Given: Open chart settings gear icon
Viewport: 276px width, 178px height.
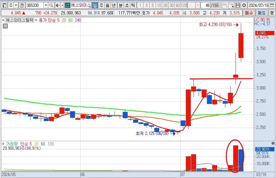Looking at the screenshot, I should tap(244, 6).
